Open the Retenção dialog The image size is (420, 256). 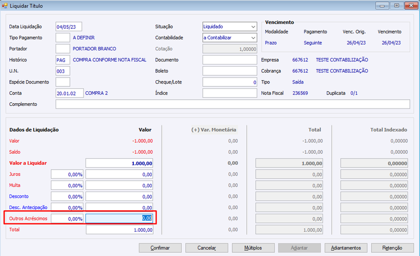point(392,248)
